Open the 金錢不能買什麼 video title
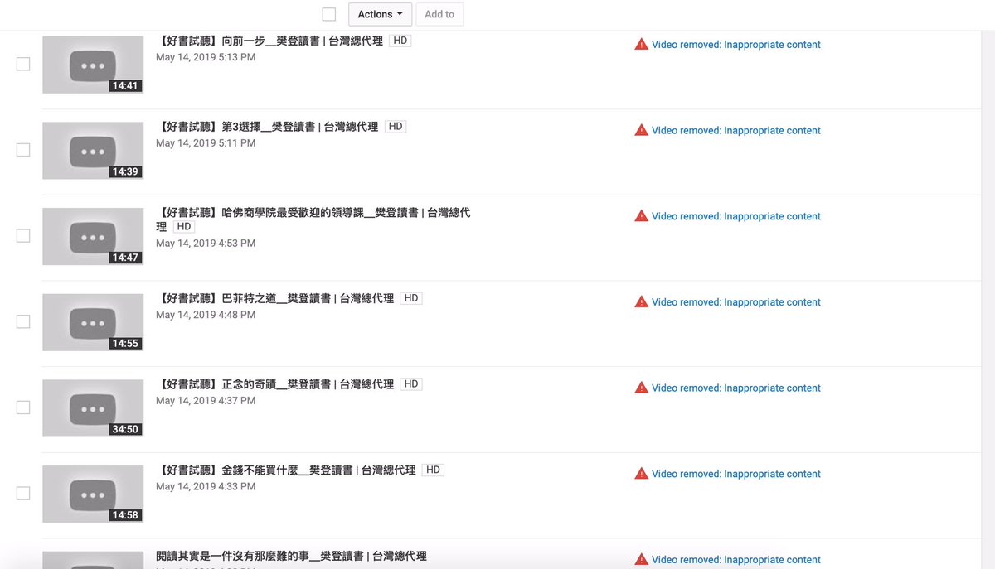This screenshot has width=995, height=569. [x=286, y=470]
